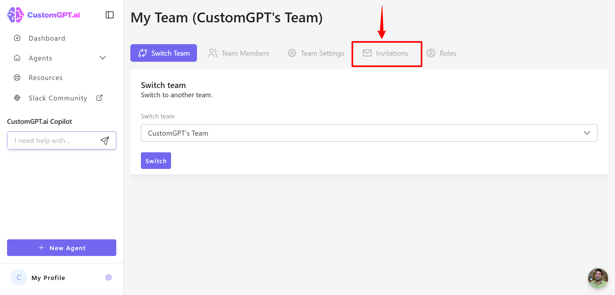615x295 pixels.
Task: Open the Roles tab
Action: tap(441, 53)
